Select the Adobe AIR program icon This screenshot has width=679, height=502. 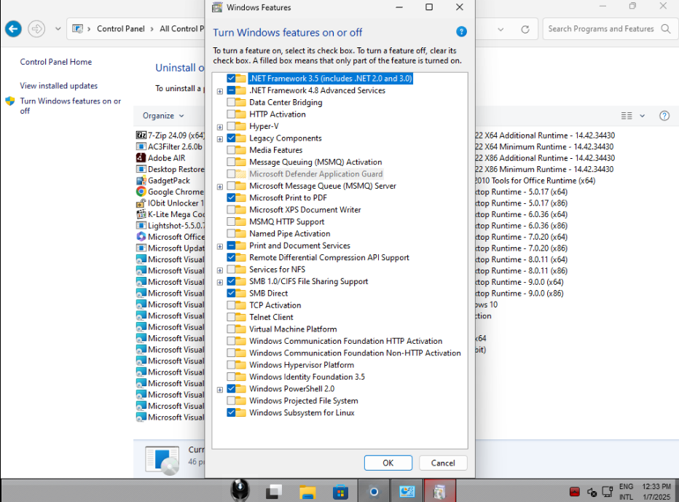tap(141, 157)
